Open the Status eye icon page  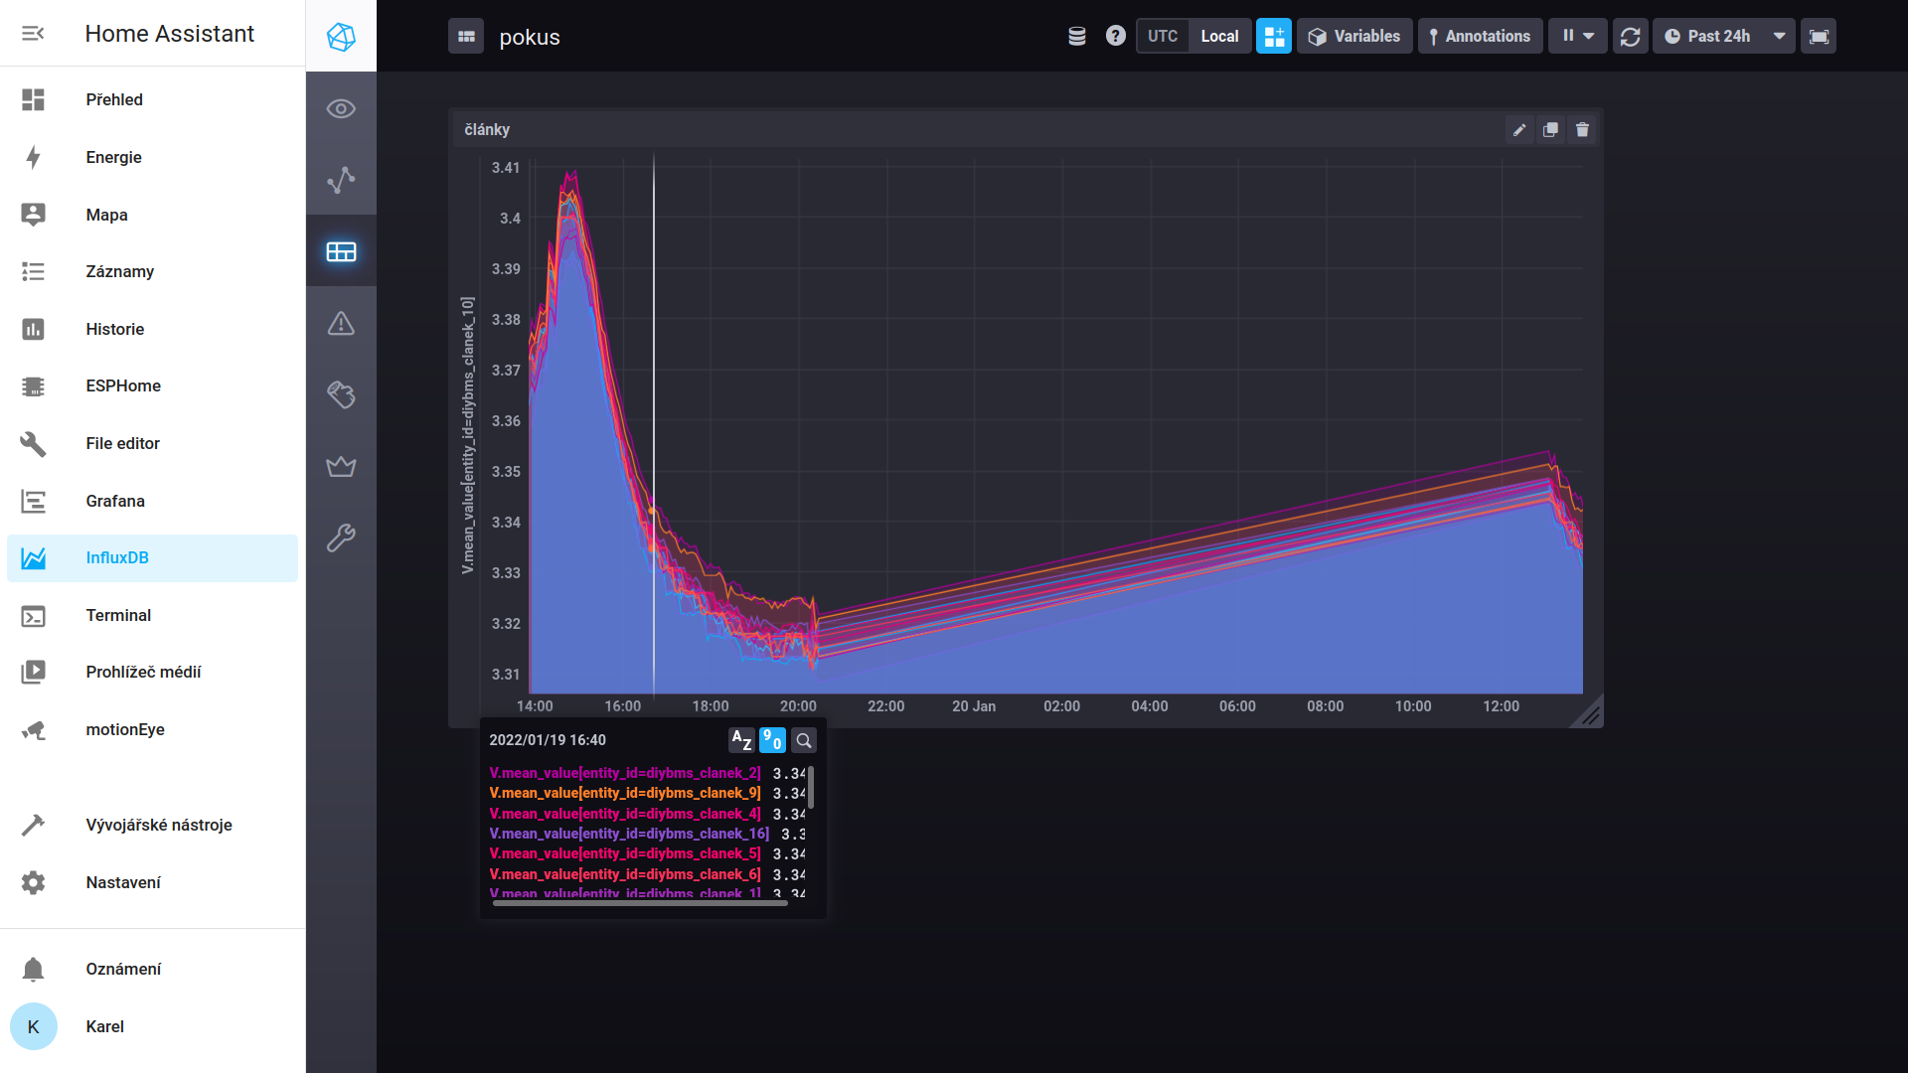coord(341,108)
